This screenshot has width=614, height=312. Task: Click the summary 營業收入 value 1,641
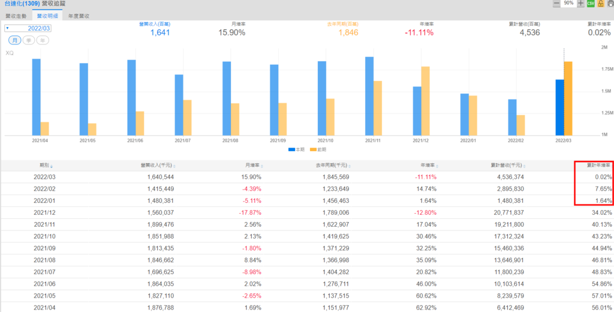coord(160,32)
